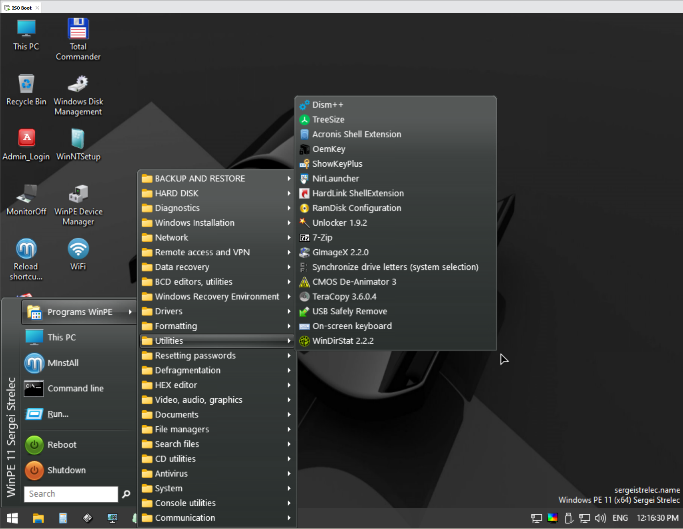The height and width of the screenshot is (529, 683).
Task: Click the Shutdown button
Action: tap(79, 471)
